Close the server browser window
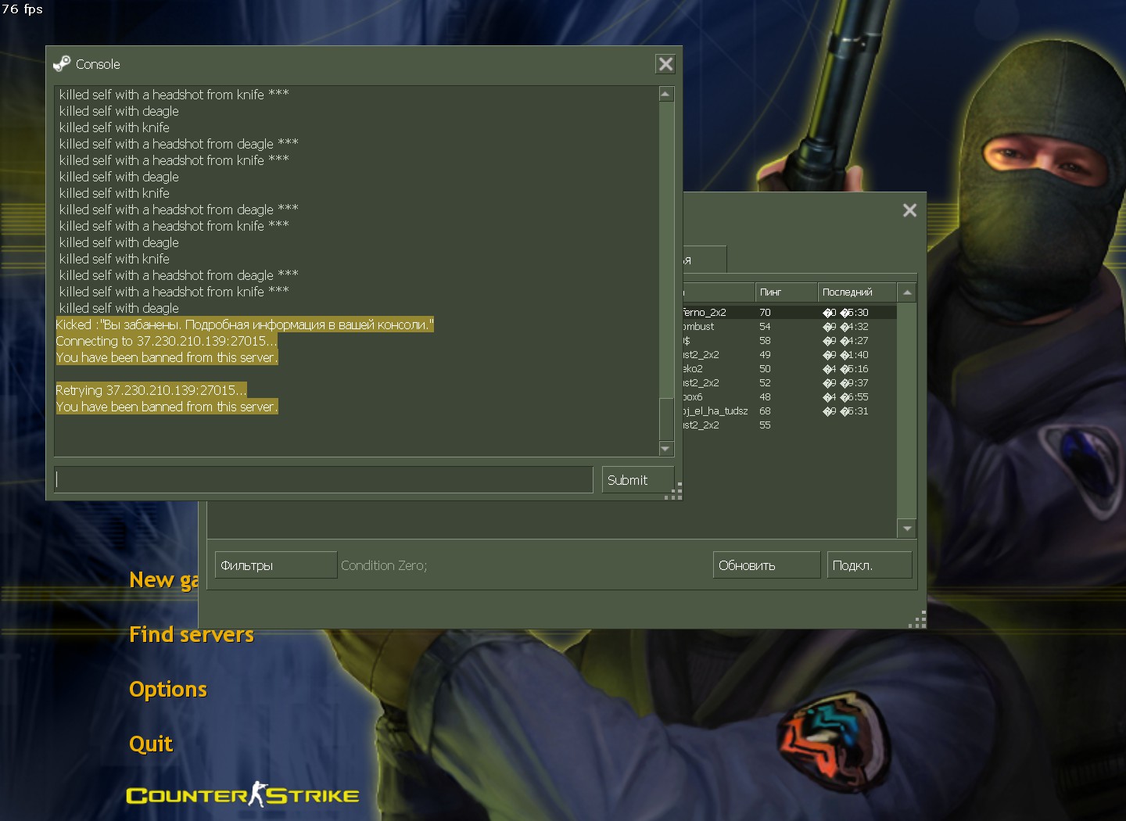This screenshot has width=1126, height=821. (x=909, y=210)
